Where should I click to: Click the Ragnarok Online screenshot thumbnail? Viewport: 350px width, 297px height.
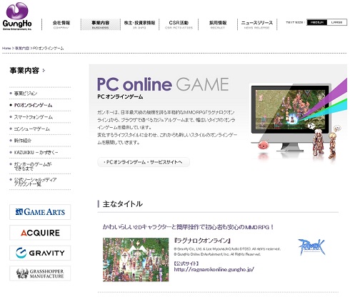(136, 260)
